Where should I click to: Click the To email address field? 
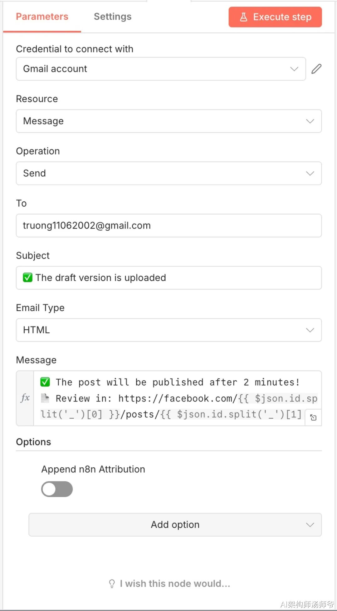pos(168,225)
